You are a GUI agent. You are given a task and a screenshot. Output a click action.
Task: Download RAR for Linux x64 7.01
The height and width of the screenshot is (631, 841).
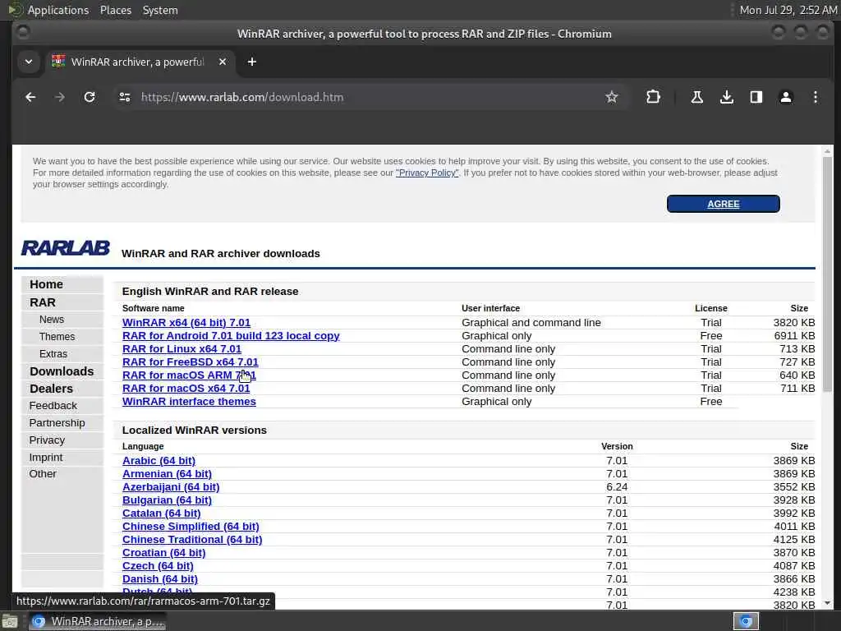pyautogui.click(x=182, y=348)
